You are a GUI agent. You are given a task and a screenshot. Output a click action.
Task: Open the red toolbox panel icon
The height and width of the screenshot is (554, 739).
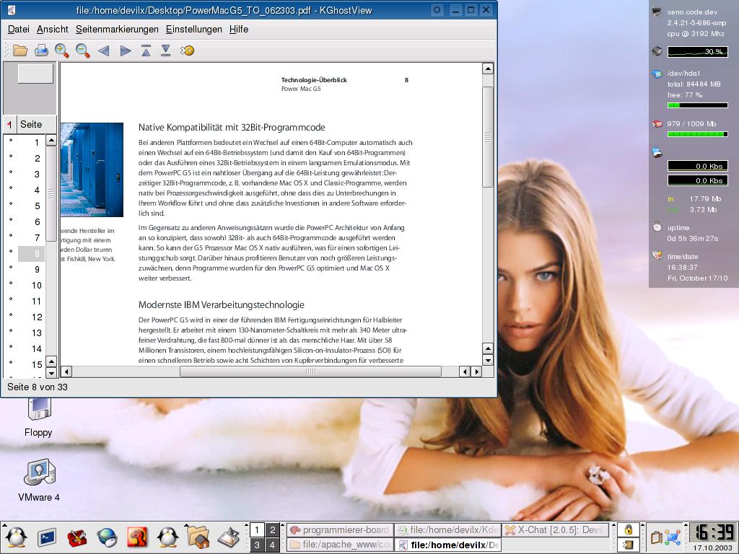77,537
